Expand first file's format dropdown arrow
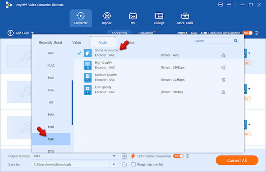The height and width of the screenshot is (172, 266). click(x=249, y=53)
